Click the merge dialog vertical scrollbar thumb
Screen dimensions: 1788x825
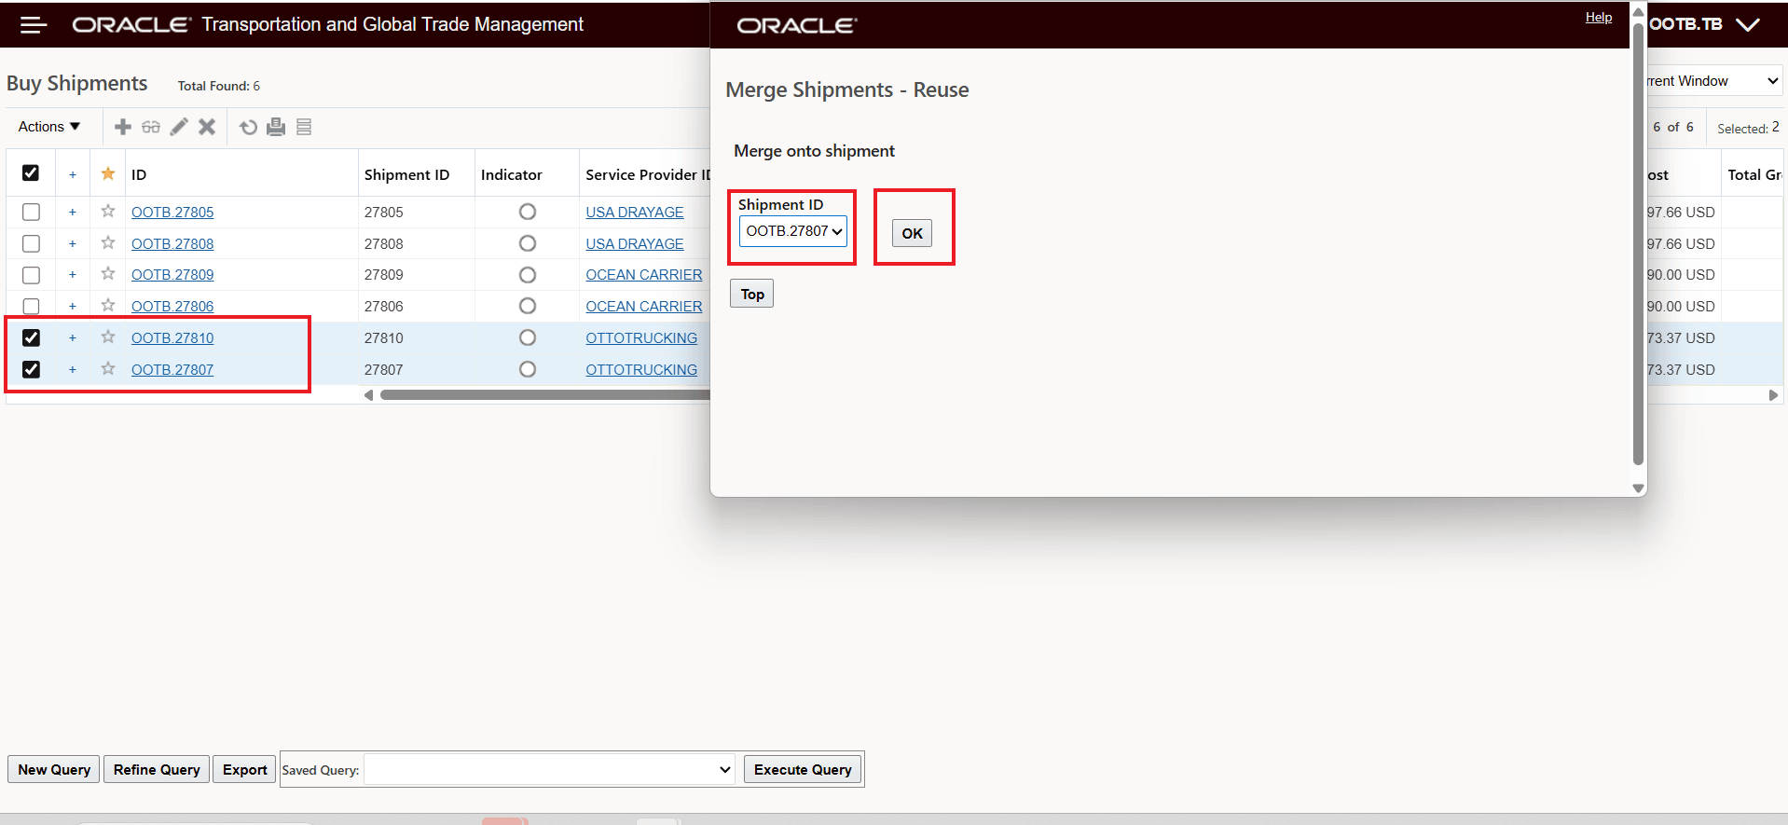[1638, 242]
